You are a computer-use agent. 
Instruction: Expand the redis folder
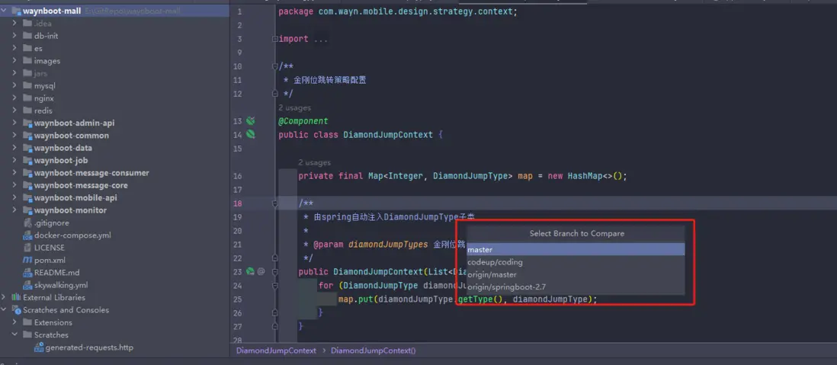(x=15, y=110)
